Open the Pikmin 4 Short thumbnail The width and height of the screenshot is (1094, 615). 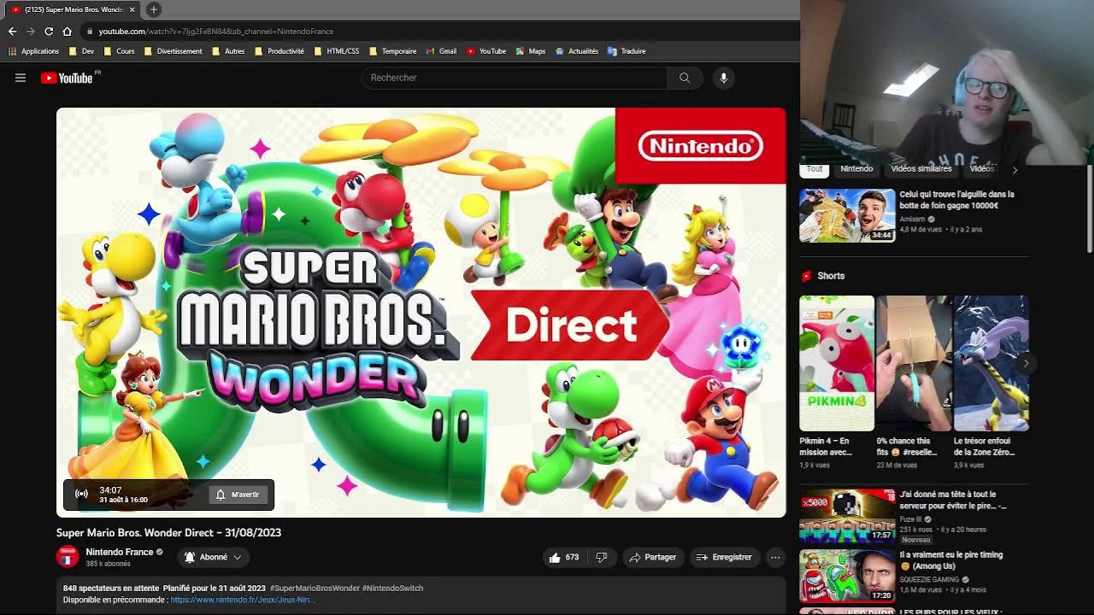(x=836, y=363)
